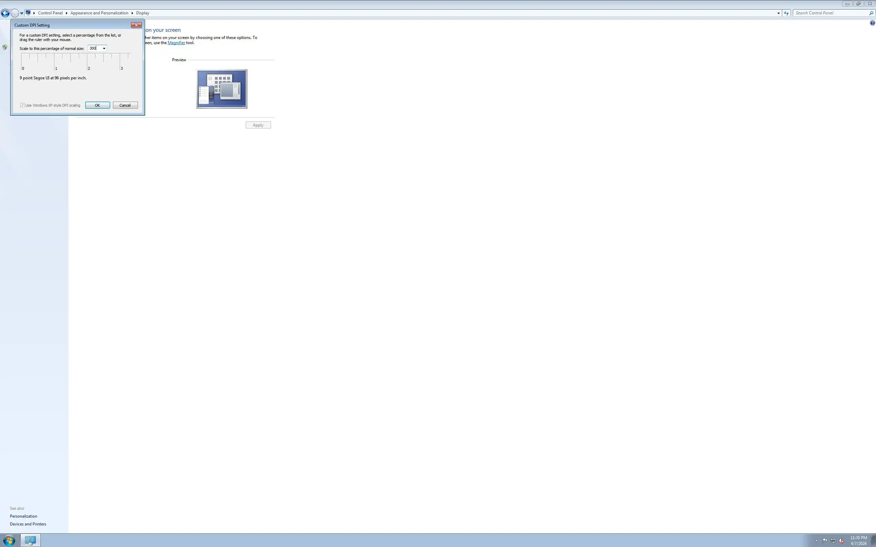Open Help with the question mark icon
The height and width of the screenshot is (547, 876).
pos(872,23)
